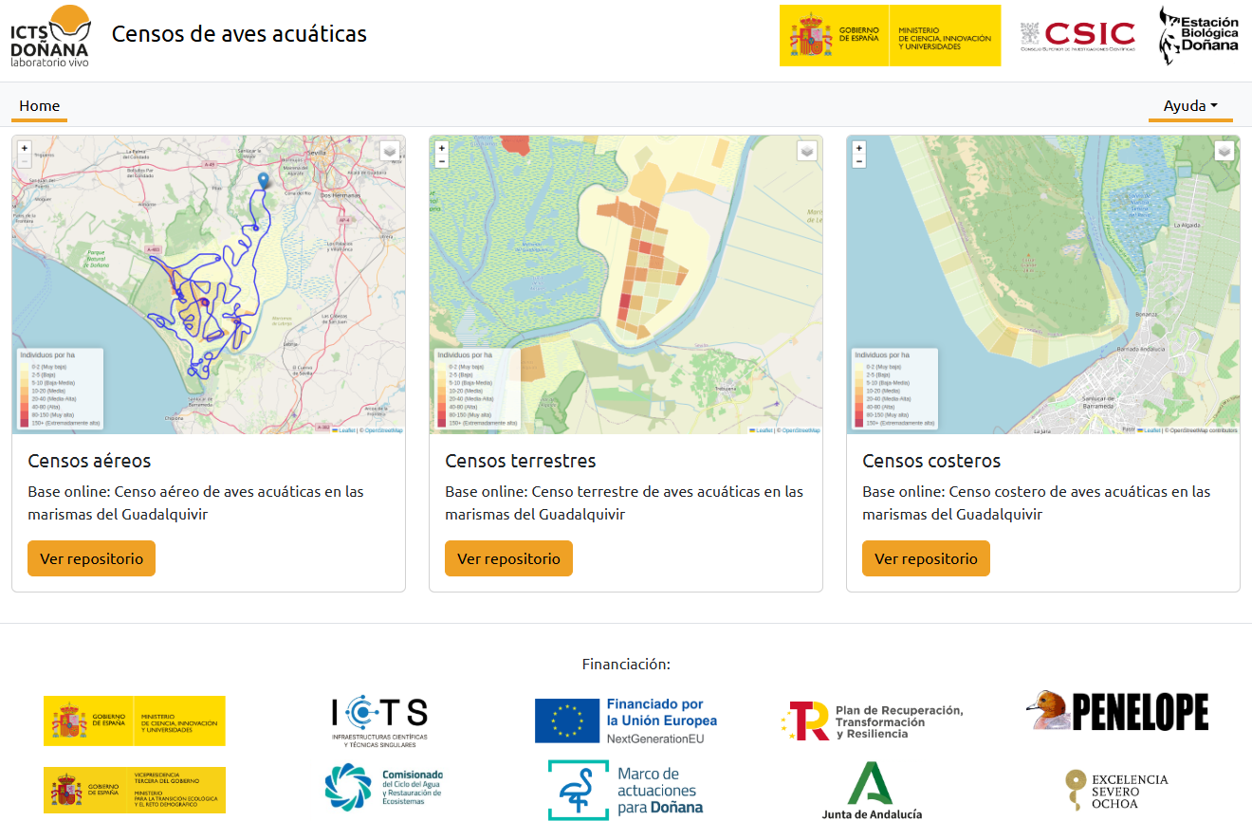Click the CSIC logo in the header
This screenshot has height=839, width=1252.
click(1077, 33)
